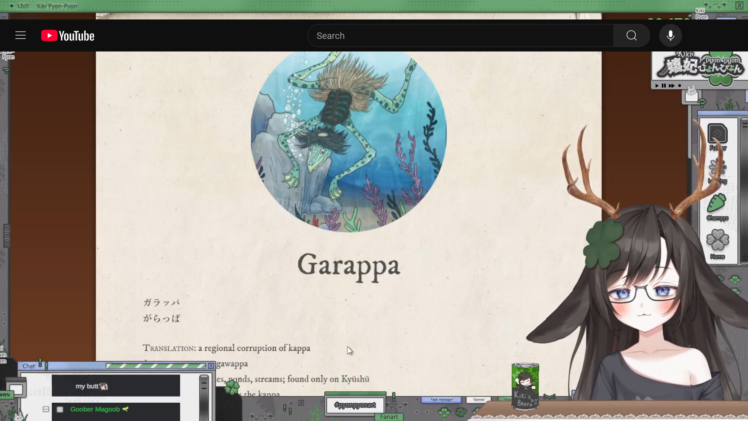Screen dimensions: 748x421
Task: Select the Games taskbar tab
Action: click(479, 400)
